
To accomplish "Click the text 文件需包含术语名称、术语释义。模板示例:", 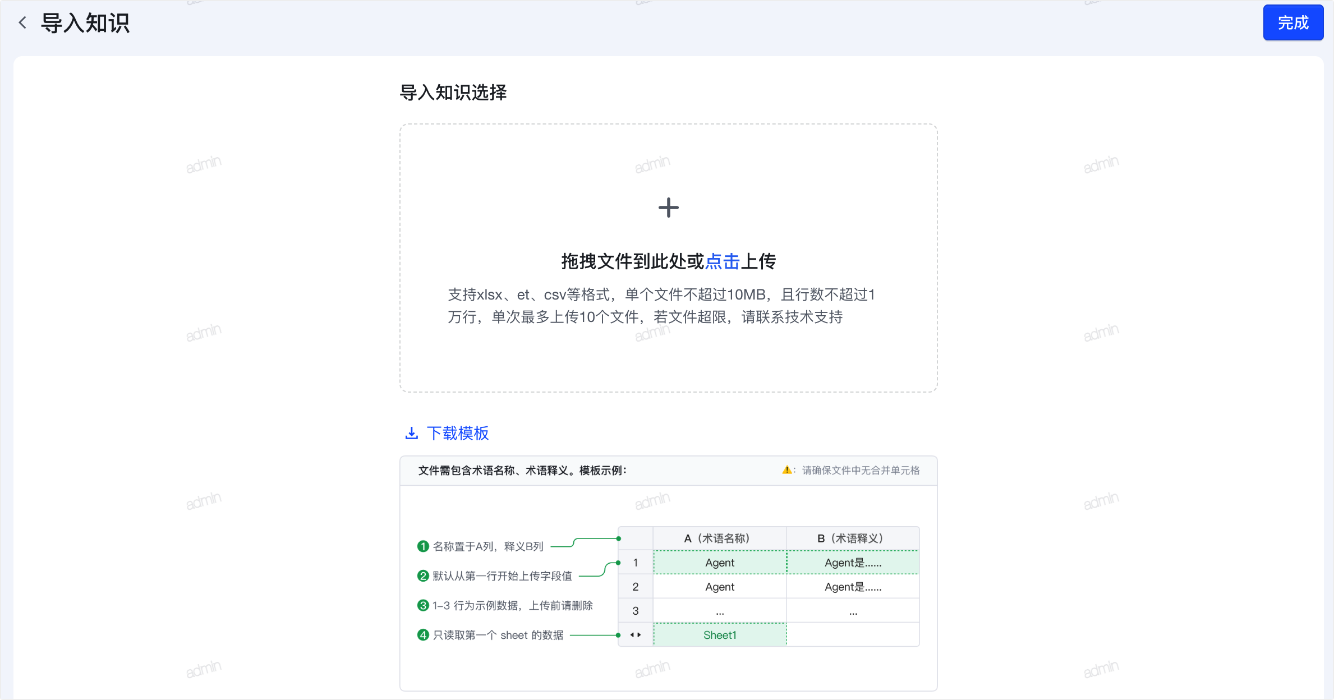I will click(x=522, y=471).
